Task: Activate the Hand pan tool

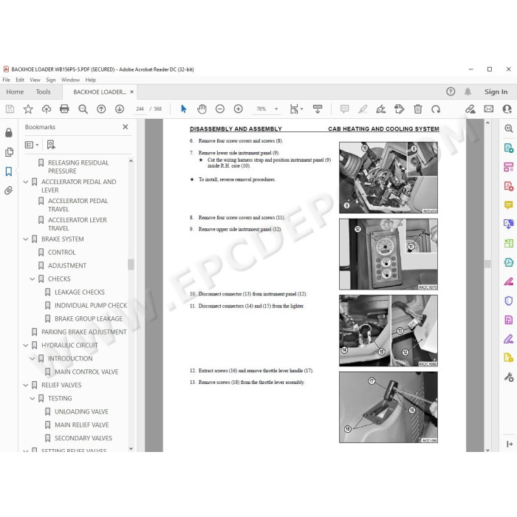Action: (x=202, y=109)
